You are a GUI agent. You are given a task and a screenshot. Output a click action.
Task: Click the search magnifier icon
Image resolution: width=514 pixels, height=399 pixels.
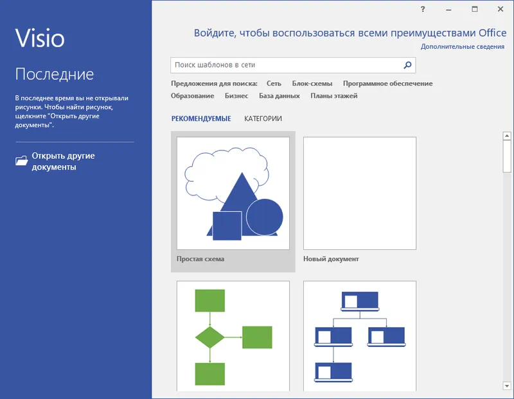(407, 65)
